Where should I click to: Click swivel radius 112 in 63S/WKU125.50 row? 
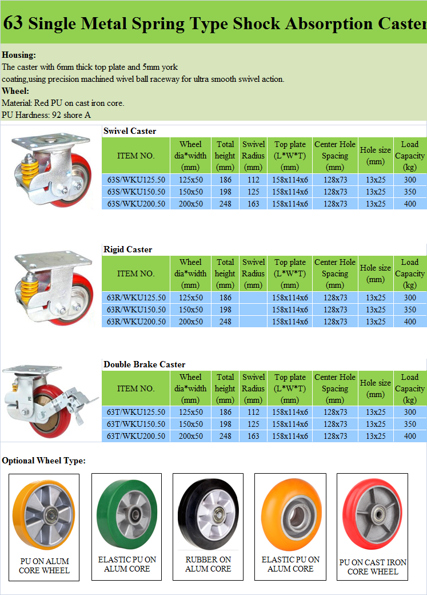253,180
